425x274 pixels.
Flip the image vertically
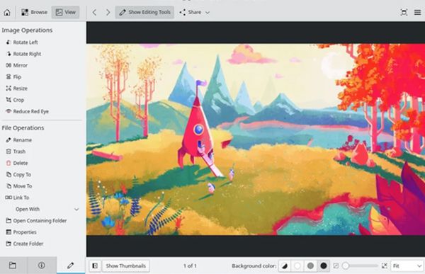tap(13, 77)
